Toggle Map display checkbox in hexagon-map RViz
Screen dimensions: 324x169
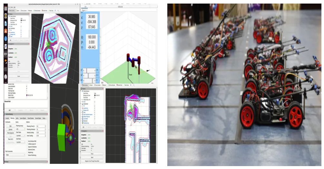coord(21,37)
